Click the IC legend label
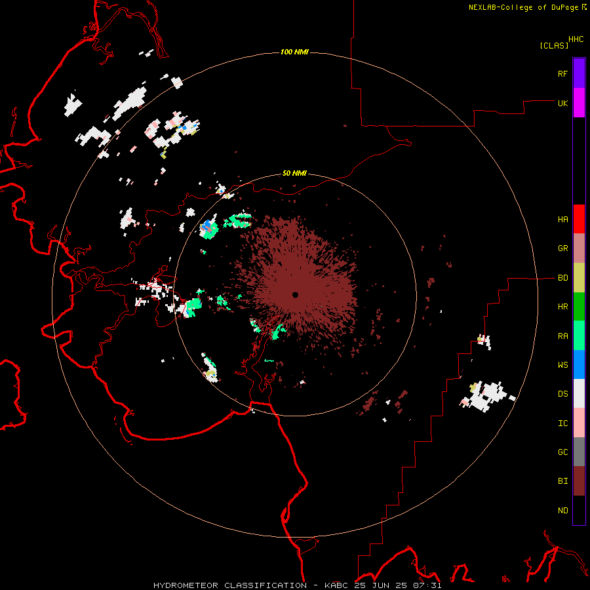The width and height of the screenshot is (590, 590). tap(563, 423)
